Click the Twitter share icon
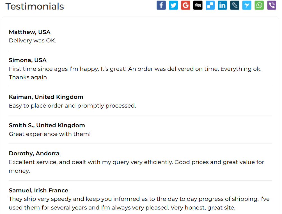The image size is (282, 214). pyautogui.click(x=173, y=5)
